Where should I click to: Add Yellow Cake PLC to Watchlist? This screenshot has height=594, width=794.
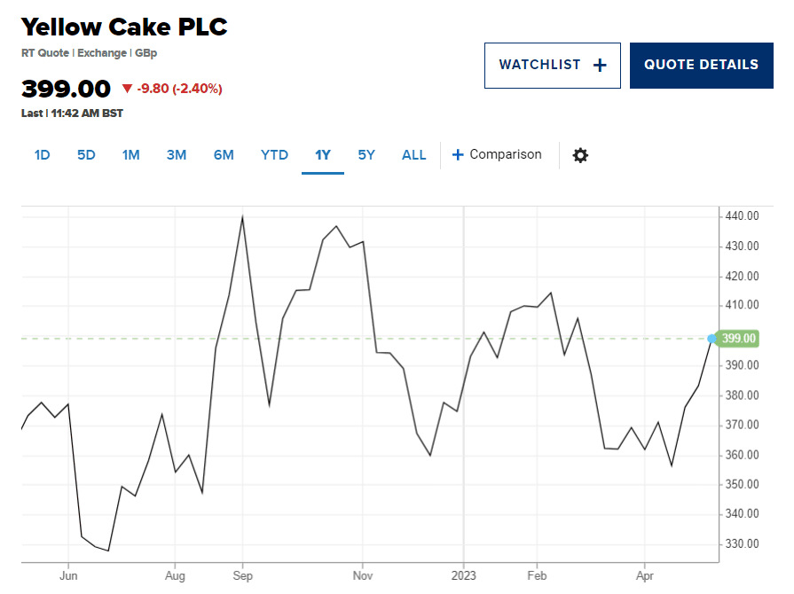(x=553, y=65)
